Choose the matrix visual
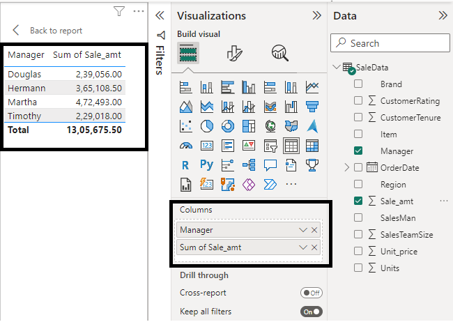Viewport: 453px width, 322px height. 312,146
